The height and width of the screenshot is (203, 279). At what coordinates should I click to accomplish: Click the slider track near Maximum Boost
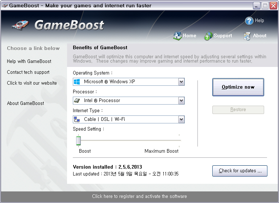click(179, 140)
